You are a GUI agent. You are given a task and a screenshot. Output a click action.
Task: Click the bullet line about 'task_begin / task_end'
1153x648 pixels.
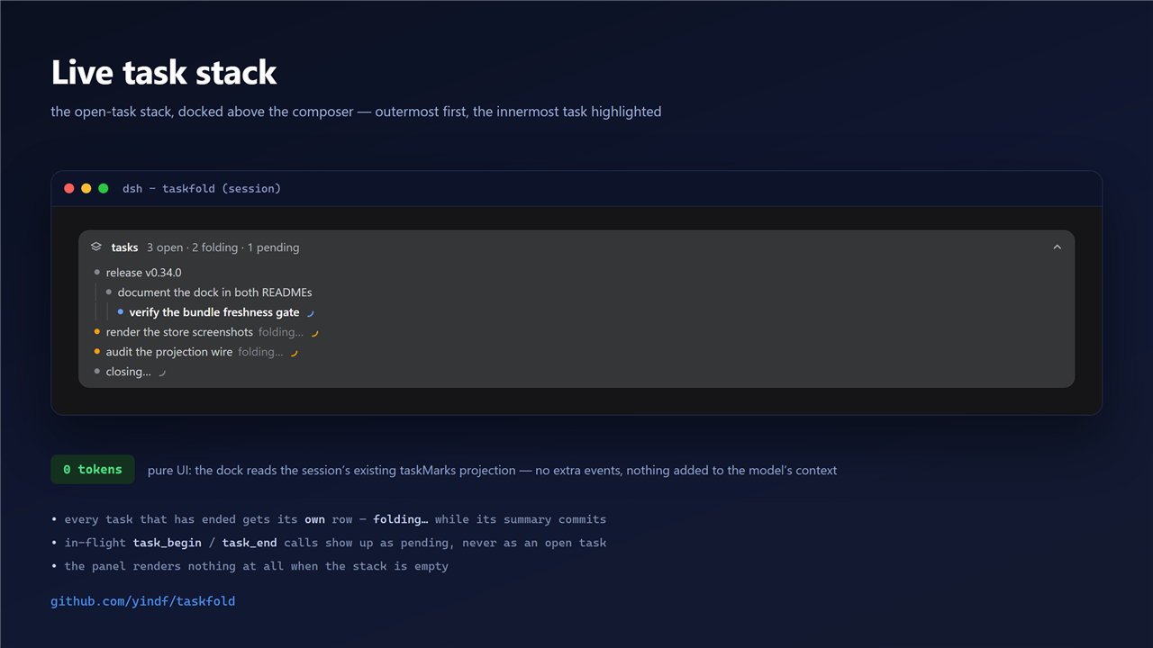point(329,543)
